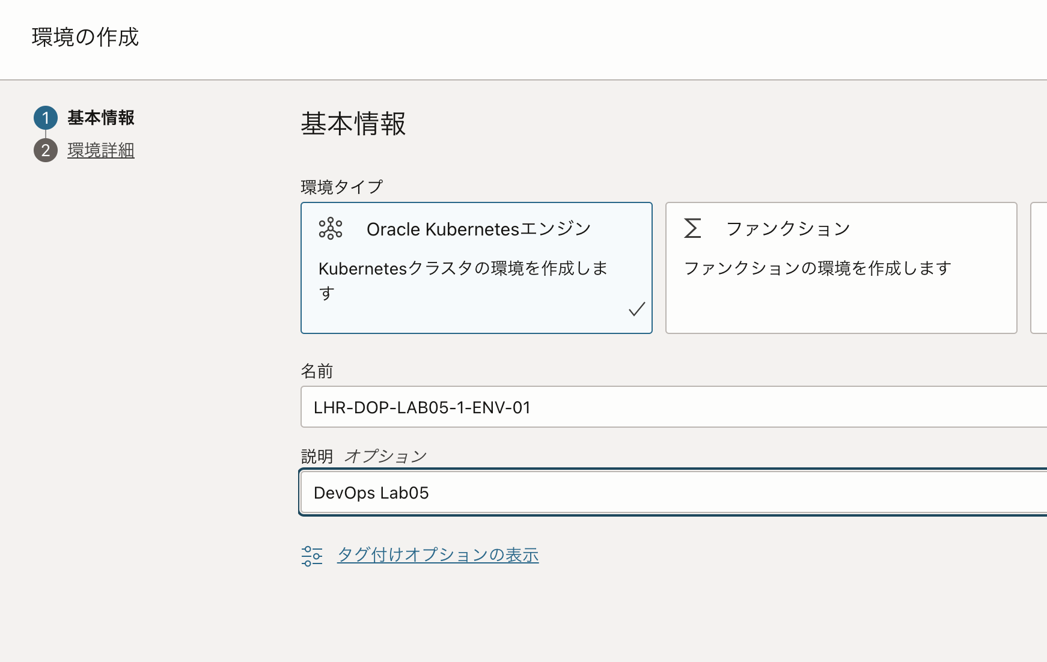Click the sliders icon beside タグ付けオプションの表示

tap(312, 556)
